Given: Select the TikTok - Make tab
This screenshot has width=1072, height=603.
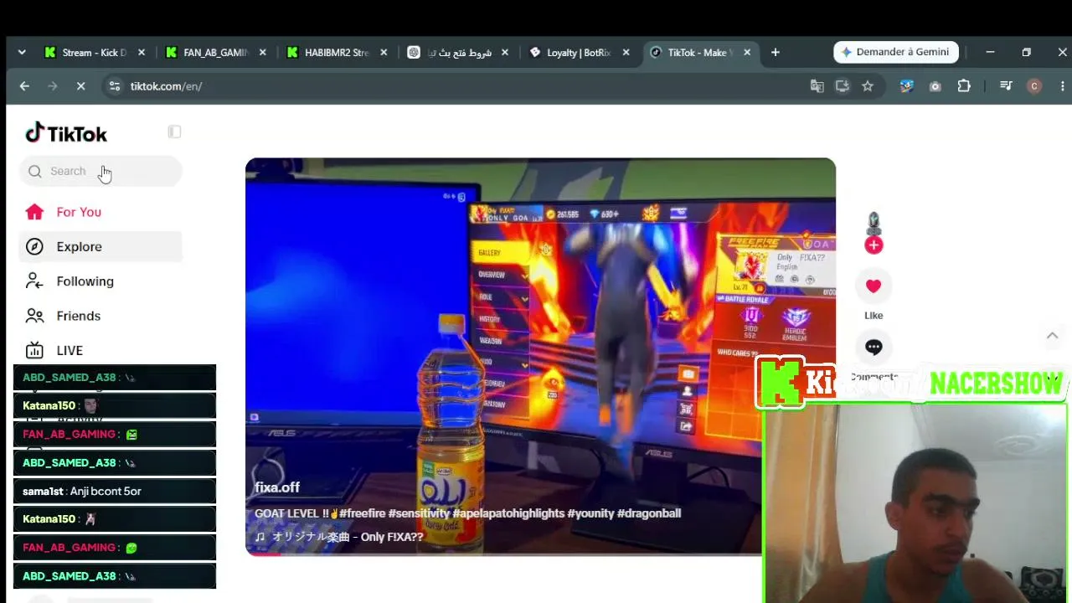Looking at the screenshot, I should (700, 52).
